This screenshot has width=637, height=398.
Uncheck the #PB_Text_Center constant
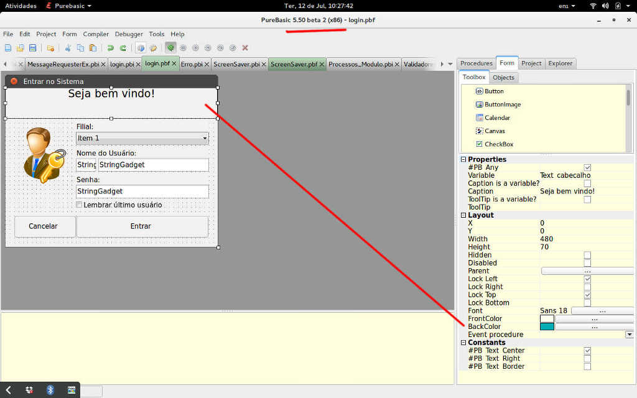point(587,351)
